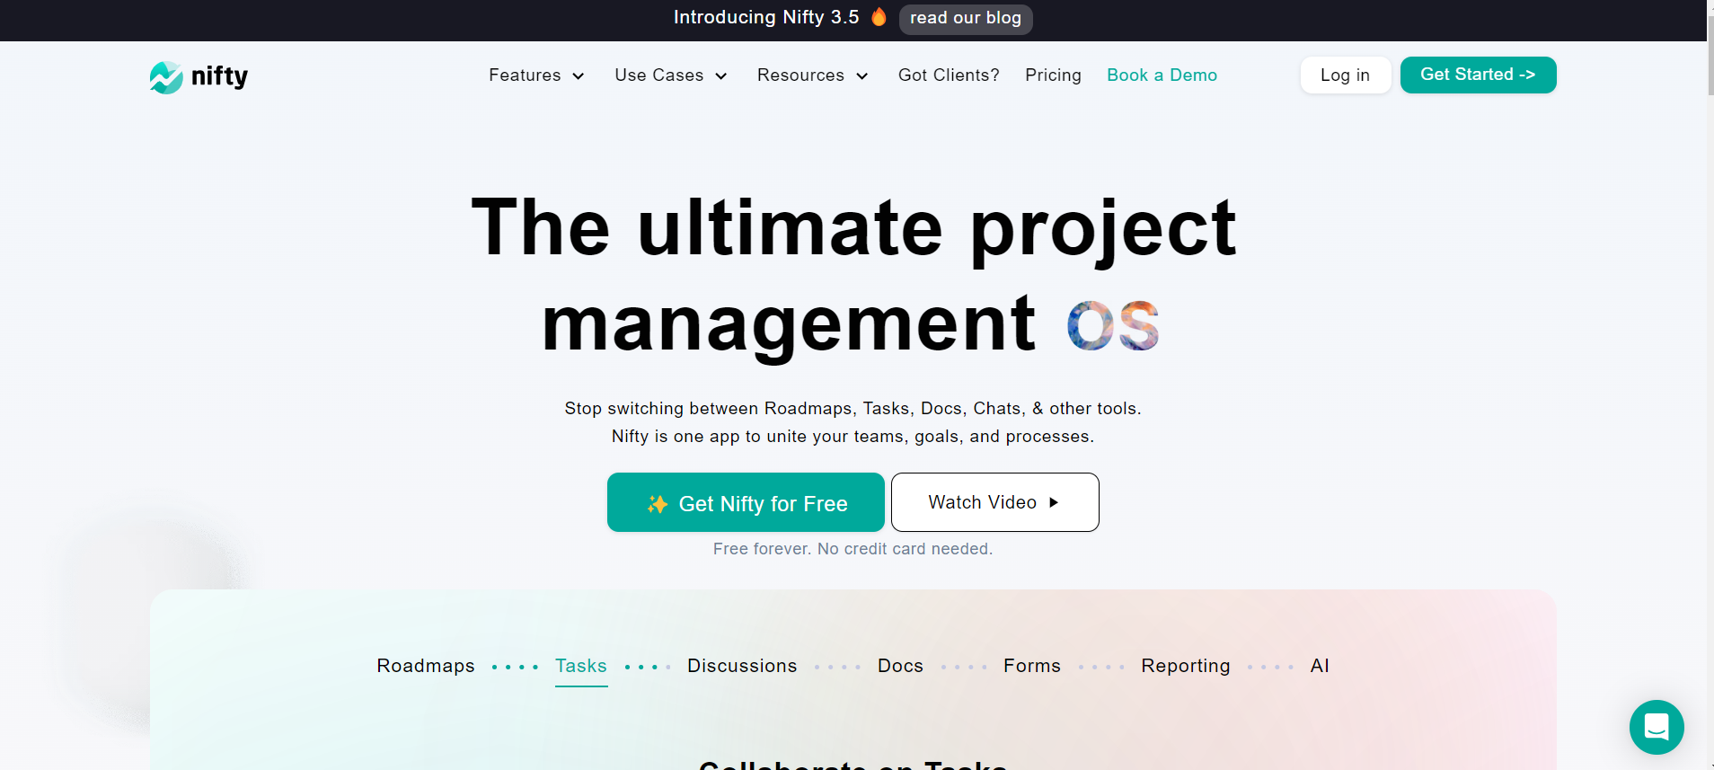The image size is (1714, 770).
Task: Click the Nifty logo icon
Action: [x=166, y=77]
